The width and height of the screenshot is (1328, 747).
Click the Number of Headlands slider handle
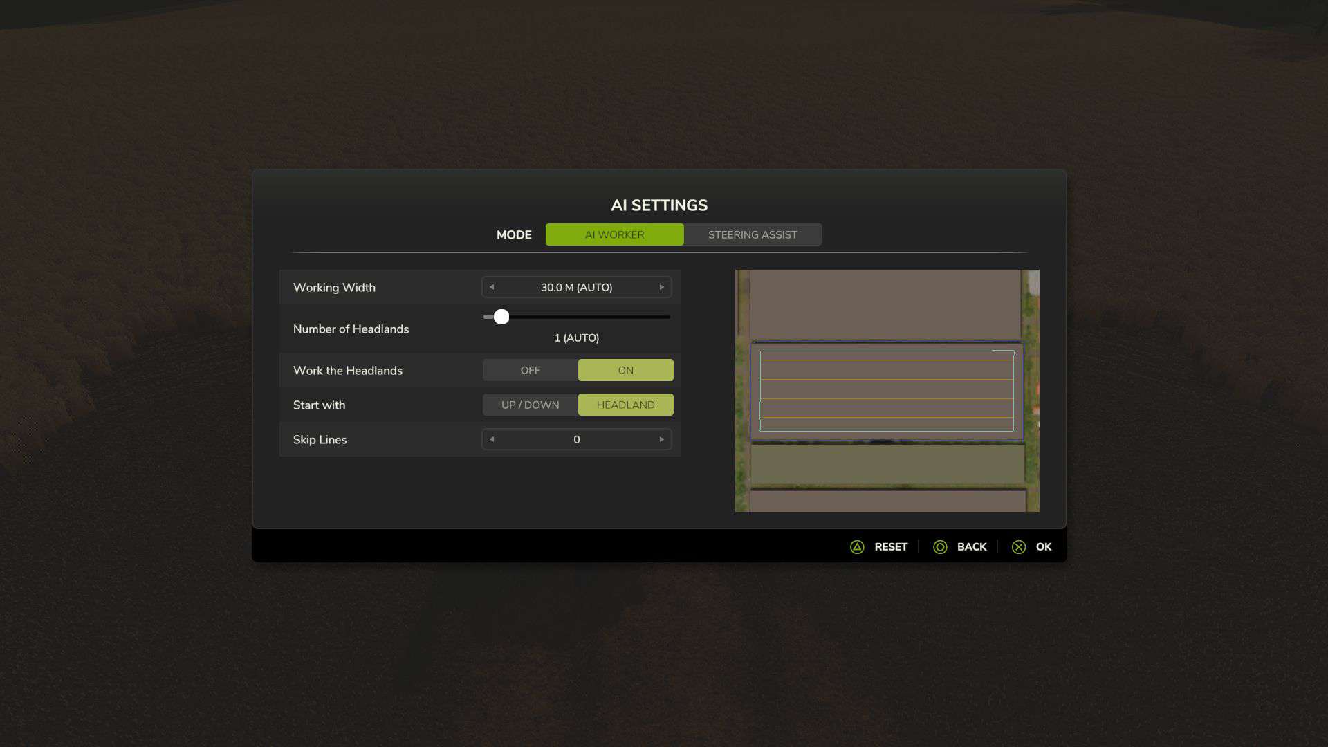[501, 317]
